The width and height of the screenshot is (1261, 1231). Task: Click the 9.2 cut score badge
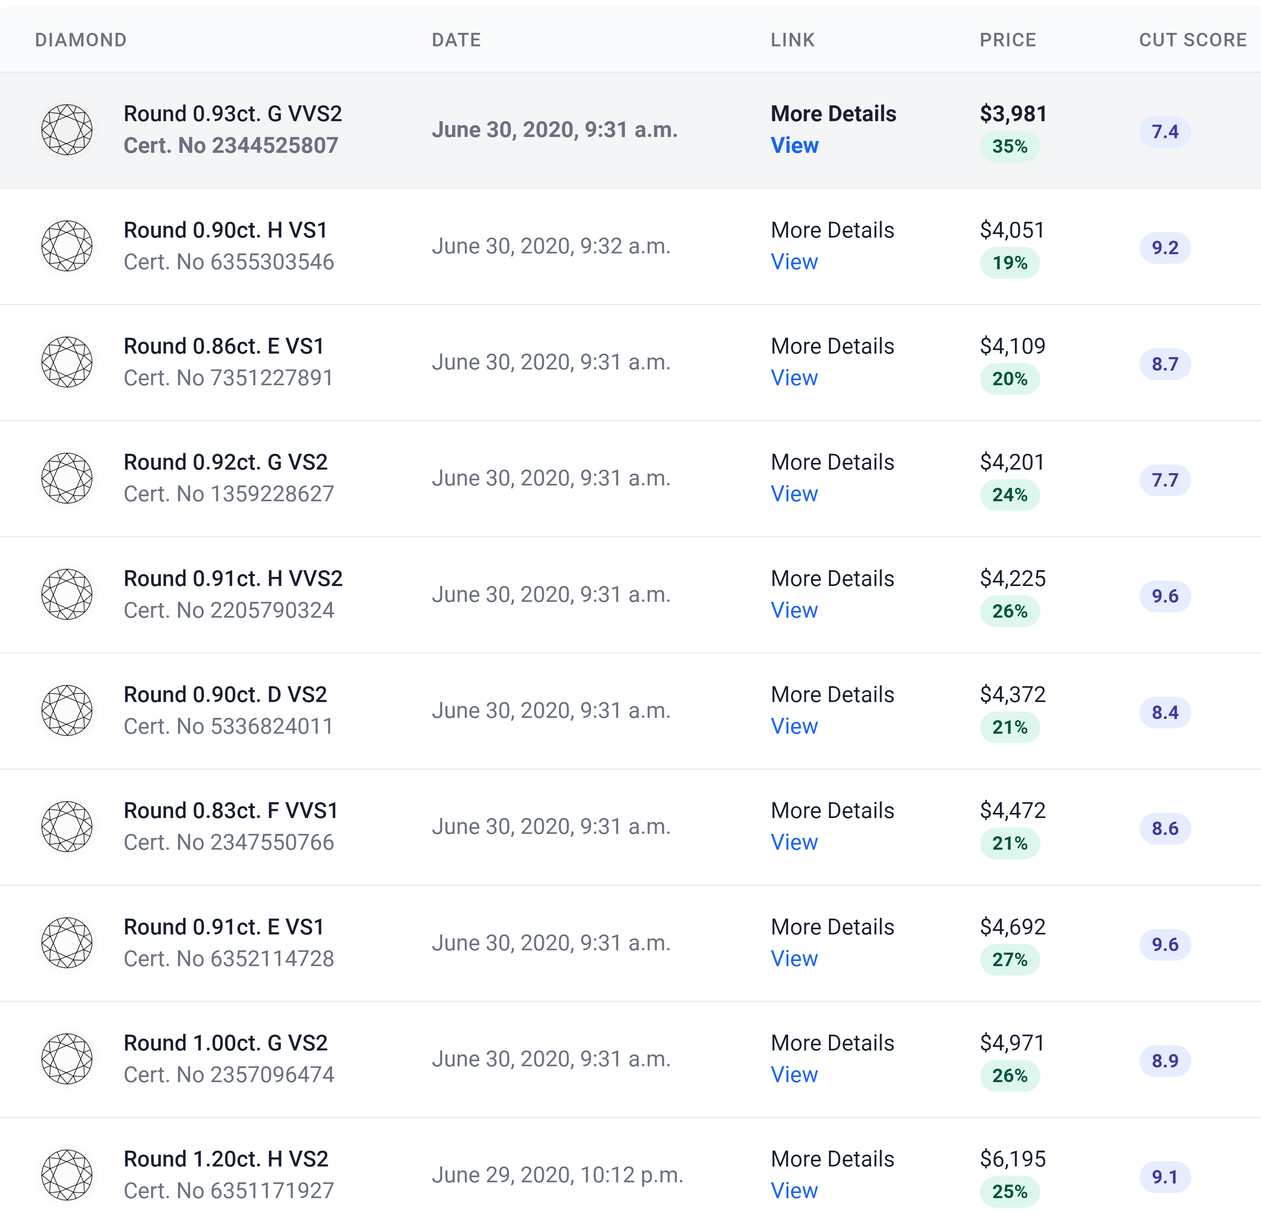(x=1165, y=248)
